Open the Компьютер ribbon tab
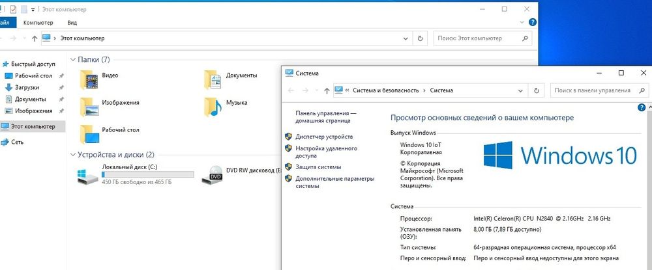 [38, 22]
